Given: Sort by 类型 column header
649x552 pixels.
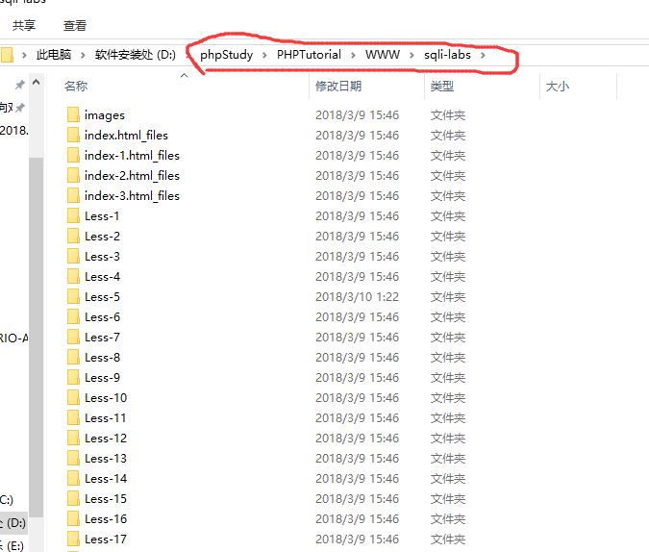Looking at the screenshot, I should click(x=442, y=87).
